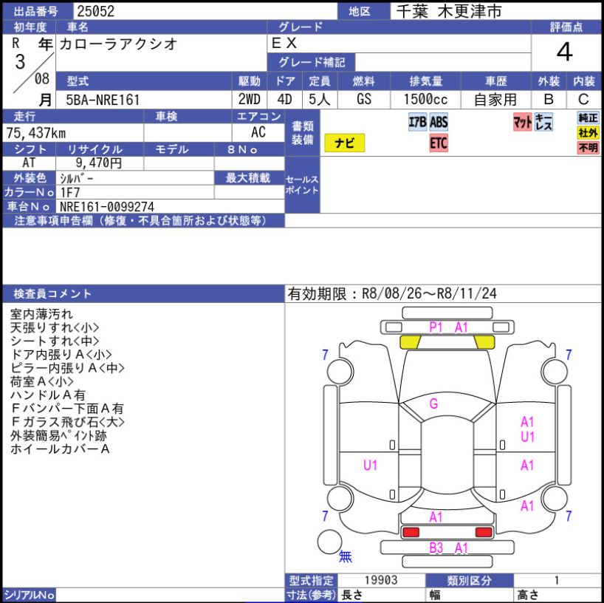Image resolution: width=604 pixels, height=603 pixels.
Task: Click the 有効期限 validity period text
Action: coord(392,294)
